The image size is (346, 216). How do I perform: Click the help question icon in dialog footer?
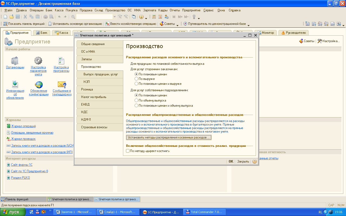254,161
